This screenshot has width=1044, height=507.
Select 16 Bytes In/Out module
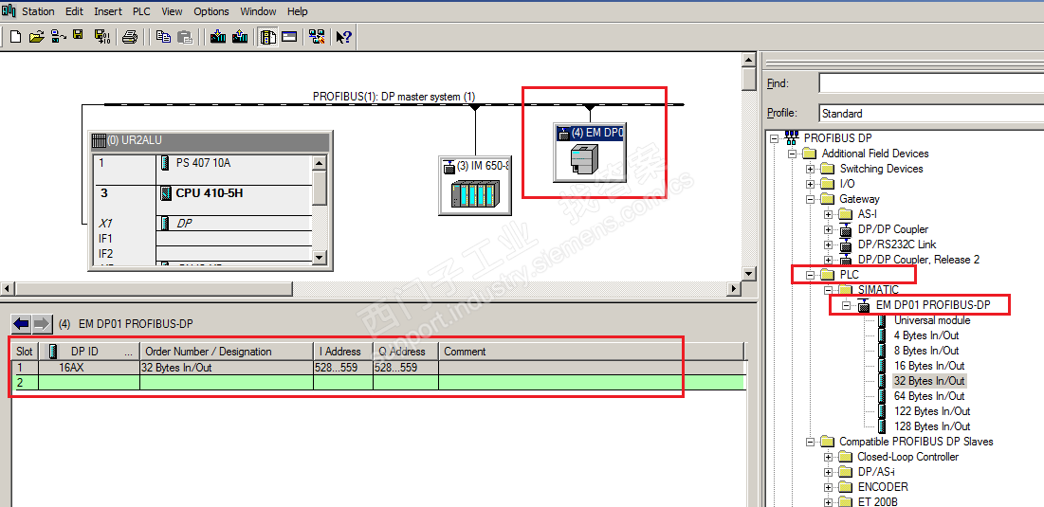click(929, 366)
